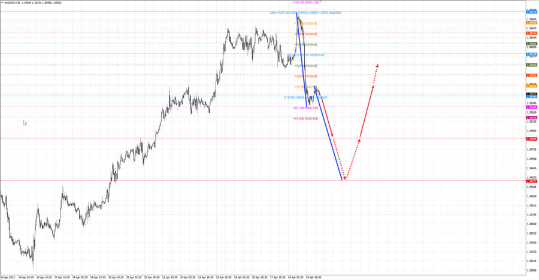539x280 pixels.
Task: Select the M30PIVOT pivot level label
Action: coord(317,55)
